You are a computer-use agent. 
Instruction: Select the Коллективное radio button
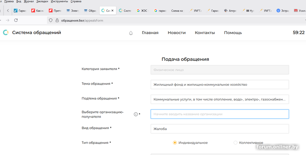click(x=235, y=143)
